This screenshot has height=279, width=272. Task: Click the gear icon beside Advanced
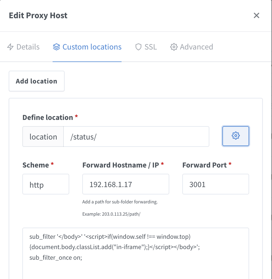(x=174, y=47)
